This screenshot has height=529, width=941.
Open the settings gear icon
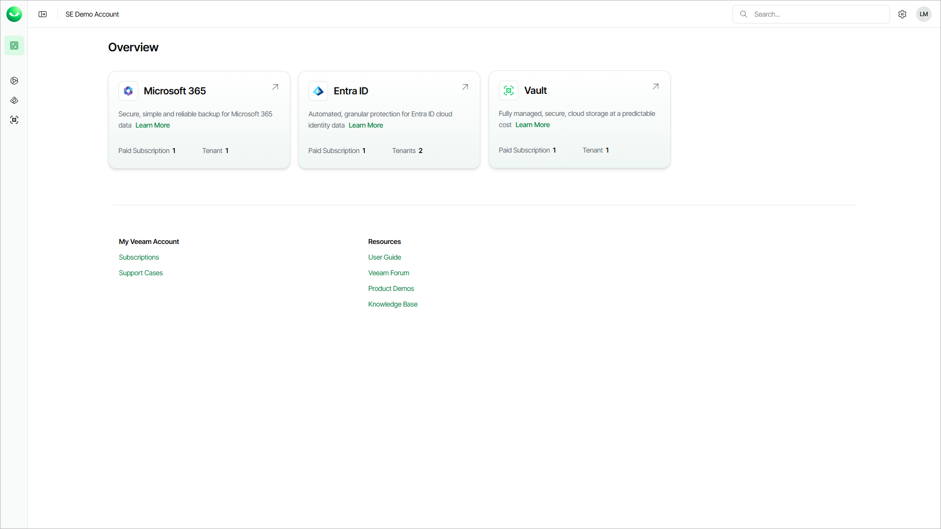(902, 14)
